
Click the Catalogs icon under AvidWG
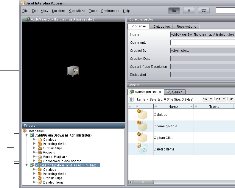pyautogui.click(x=40, y=140)
